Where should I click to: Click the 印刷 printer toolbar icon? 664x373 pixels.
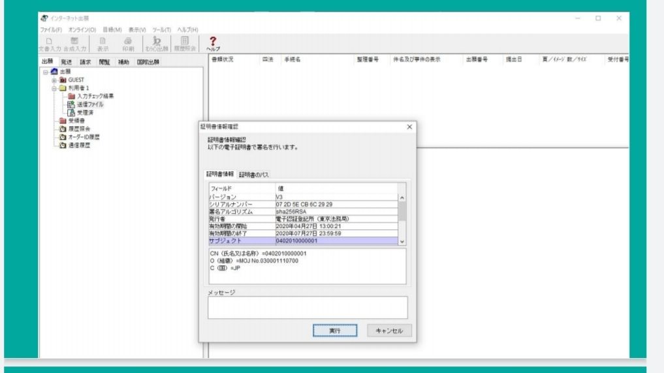(128, 44)
